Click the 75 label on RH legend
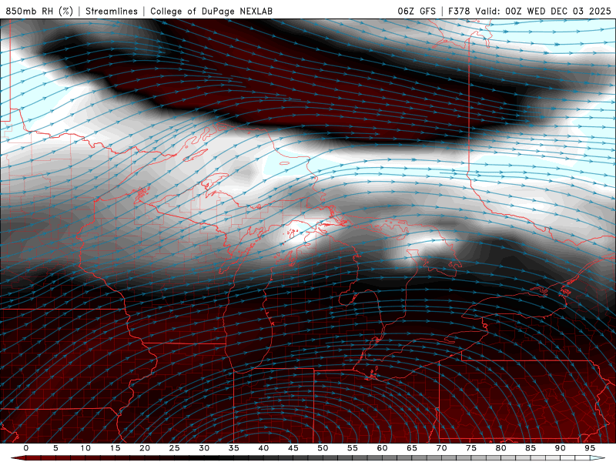 (471, 448)
